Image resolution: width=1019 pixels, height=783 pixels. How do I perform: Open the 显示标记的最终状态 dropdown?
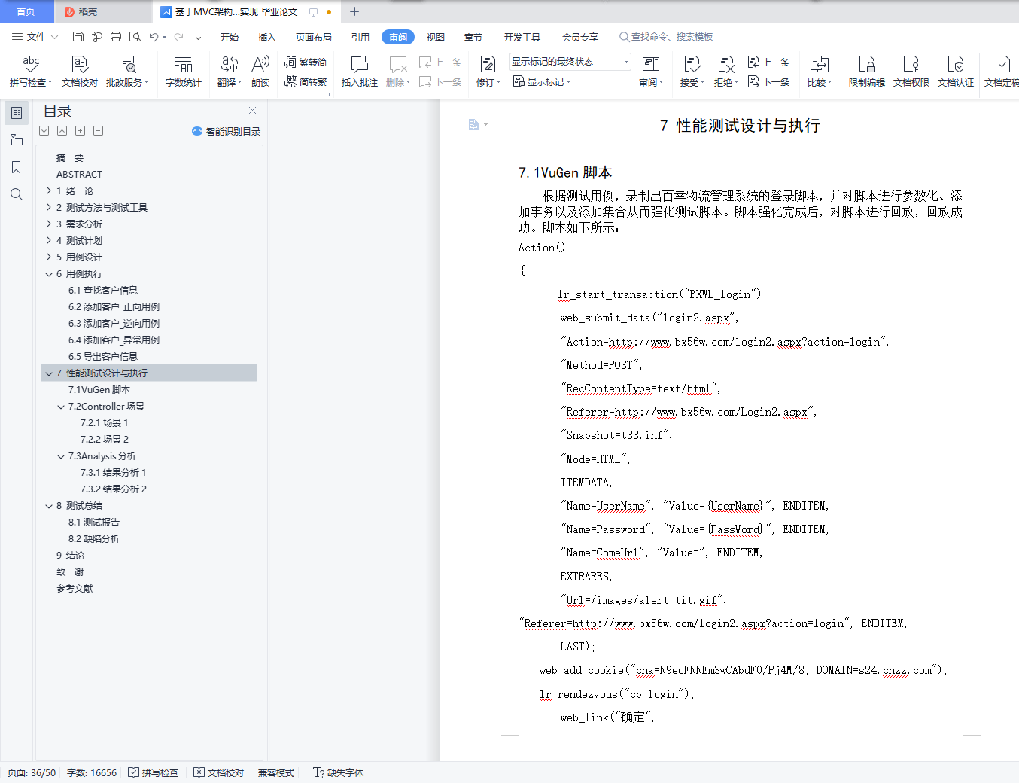(570, 62)
